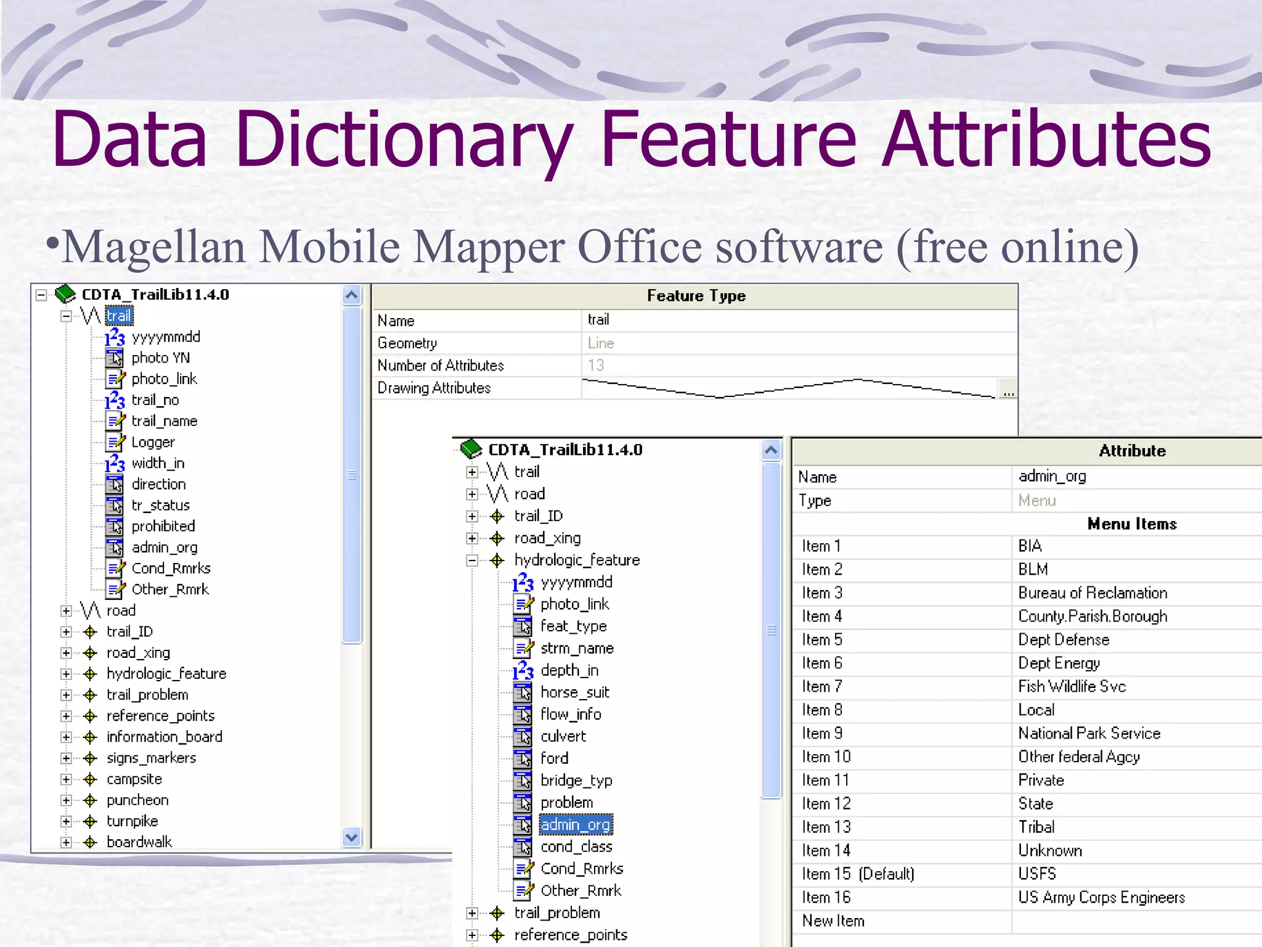Click the green book icon in the right tree
The image size is (1262, 947).
(471, 449)
